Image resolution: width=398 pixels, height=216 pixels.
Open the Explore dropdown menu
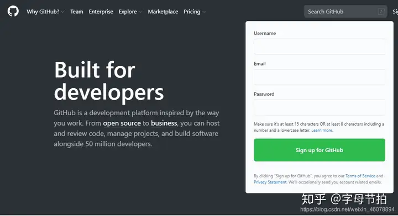point(130,12)
